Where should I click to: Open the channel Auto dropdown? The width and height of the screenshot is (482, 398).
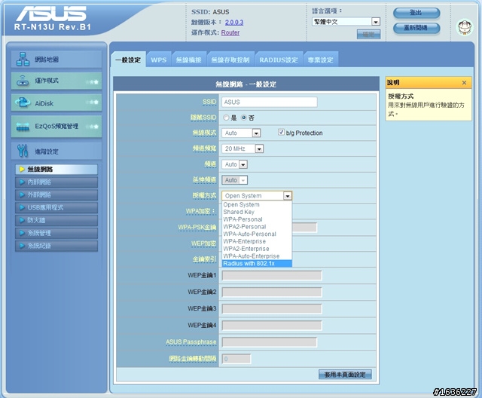click(x=234, y=164)
